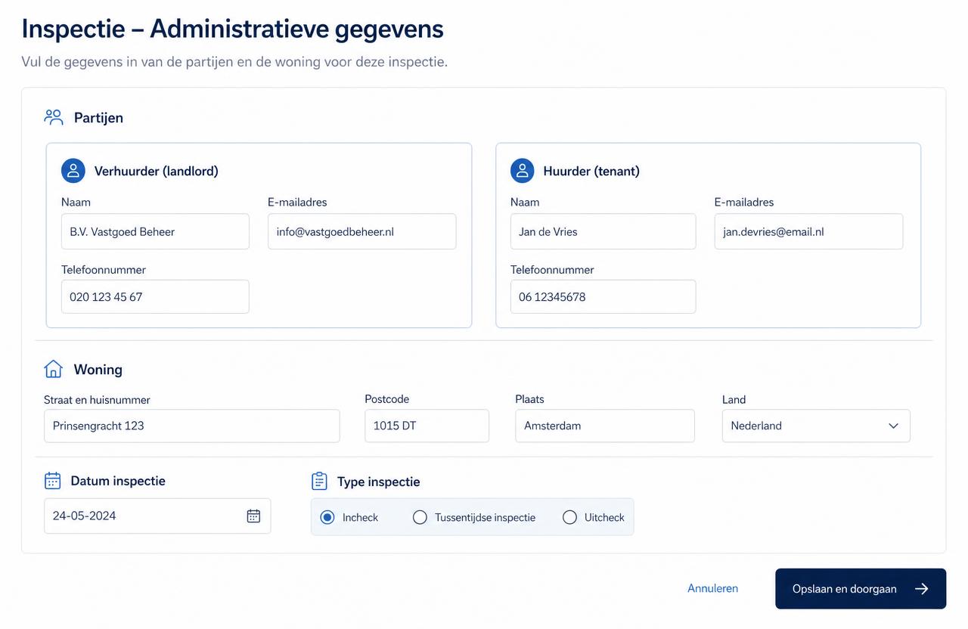Click the Verhuurder (landlord) heading
Image resolution: width=968 pixels, height=629 pixels.
tap(156, 171)
